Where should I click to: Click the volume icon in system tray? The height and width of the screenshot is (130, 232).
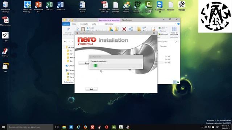[x=206, y=127]
